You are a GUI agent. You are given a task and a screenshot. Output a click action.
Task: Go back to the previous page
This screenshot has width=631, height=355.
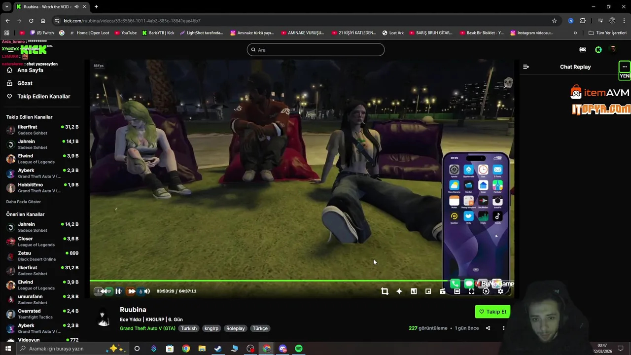pyautogui.click(x=7, y=21)
